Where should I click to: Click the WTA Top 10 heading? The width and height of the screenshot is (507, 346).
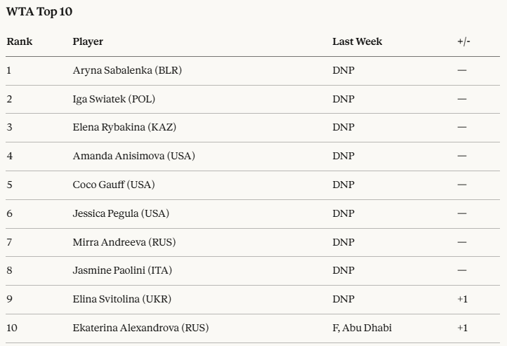click(38, 12)
